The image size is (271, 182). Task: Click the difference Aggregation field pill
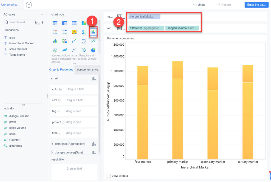[146, 28]
